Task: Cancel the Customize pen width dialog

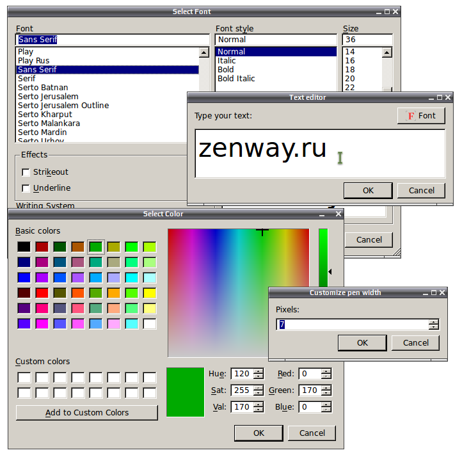Action: [x=415, y=343]
